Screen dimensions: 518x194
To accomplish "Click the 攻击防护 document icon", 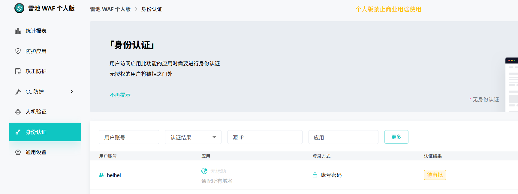I will tap(18, 71).
